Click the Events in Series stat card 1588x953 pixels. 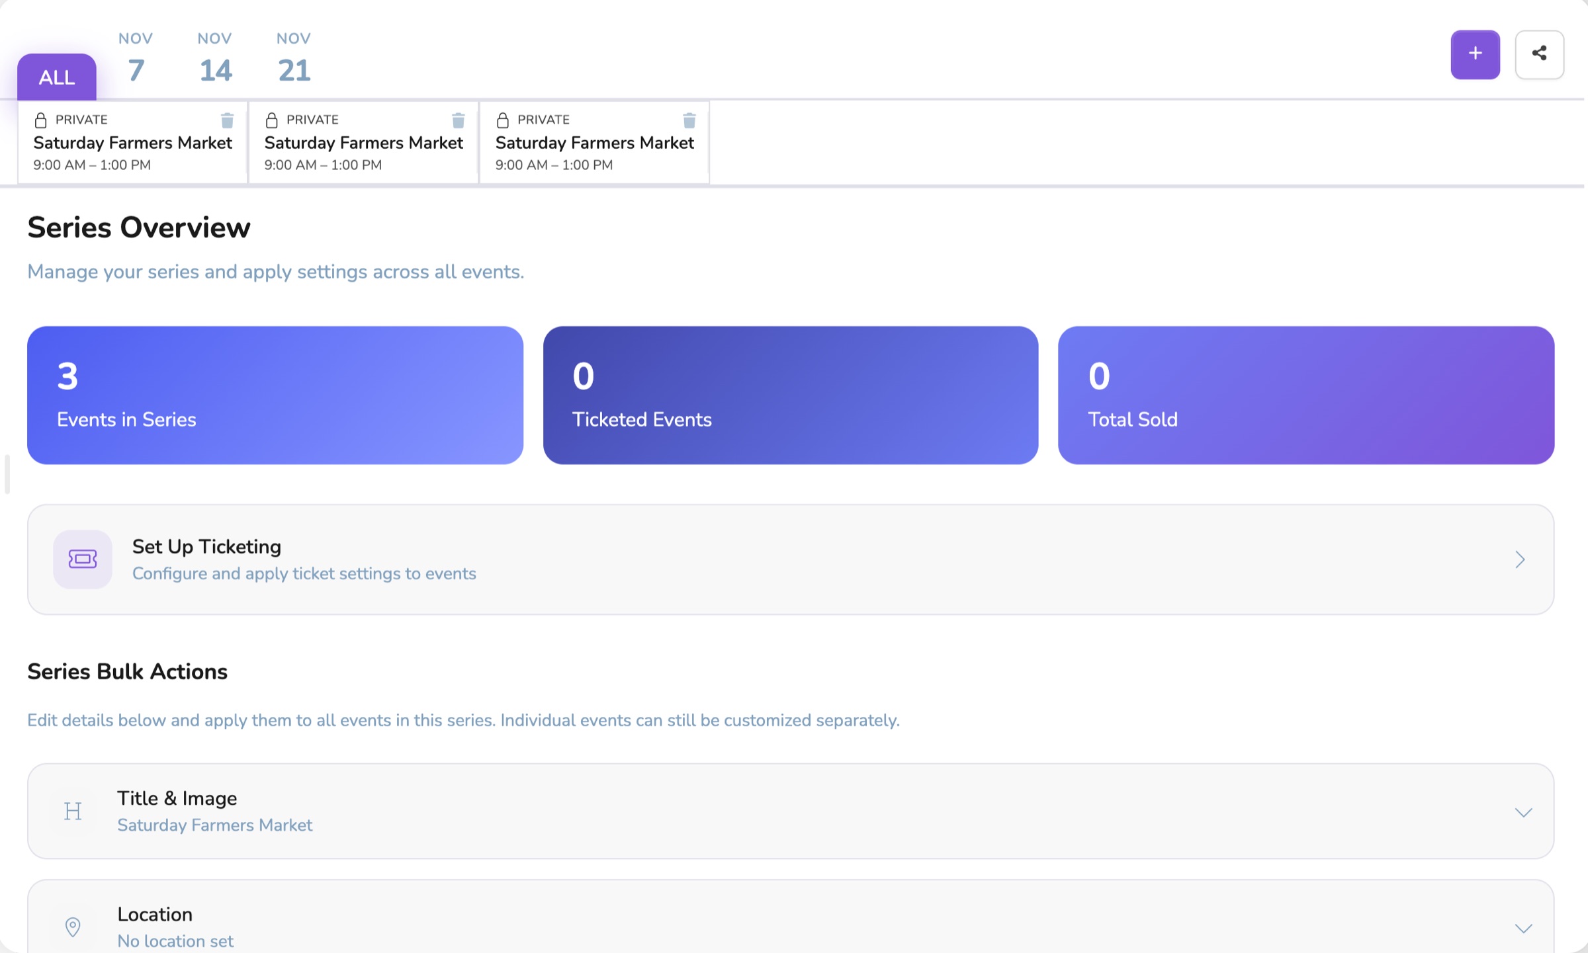[x=275, y=395]
